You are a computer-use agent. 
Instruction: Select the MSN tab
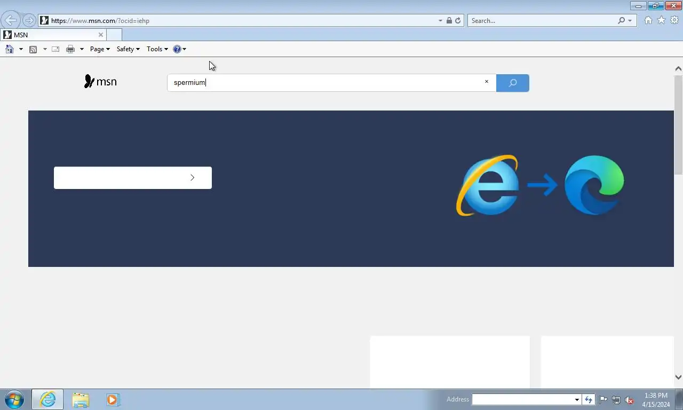(53, 35)
